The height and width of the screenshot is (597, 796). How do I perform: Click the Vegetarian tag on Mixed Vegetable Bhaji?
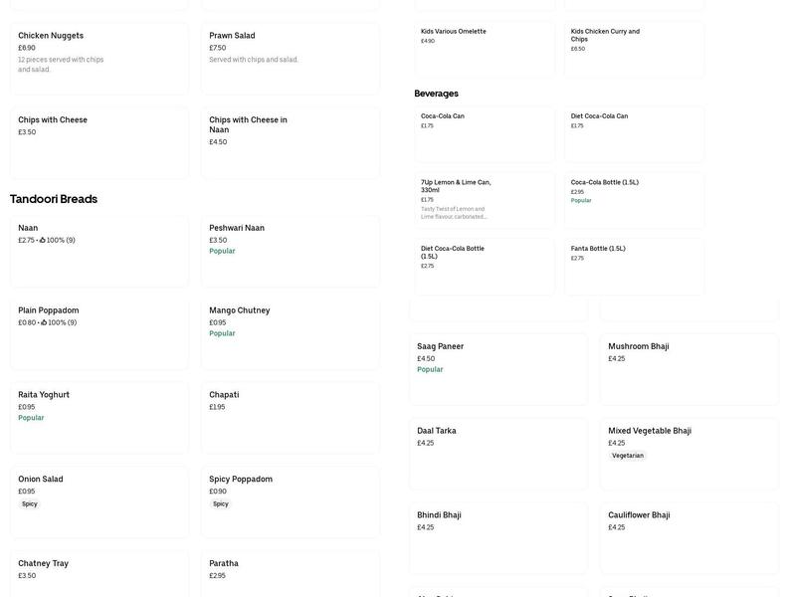click(628, 456)
